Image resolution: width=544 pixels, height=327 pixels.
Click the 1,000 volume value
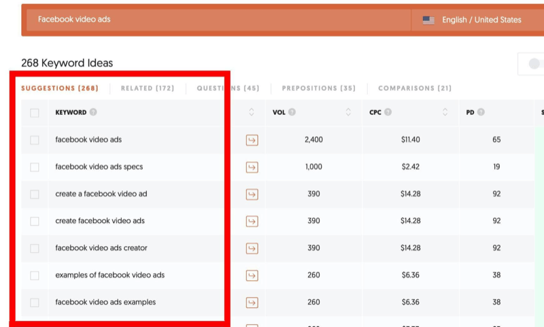click(x=313, y=167)
